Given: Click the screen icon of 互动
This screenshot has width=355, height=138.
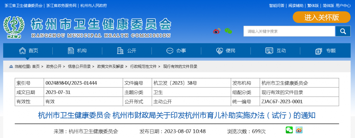Looking at the screenshot, I should tap(269, 51).
